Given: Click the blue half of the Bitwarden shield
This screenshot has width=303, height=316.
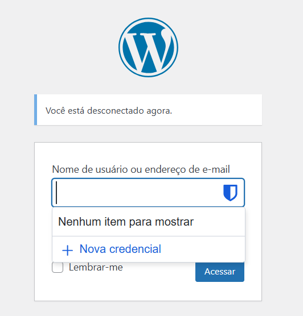Looking at the screenshot, I should tap(227, 192).
